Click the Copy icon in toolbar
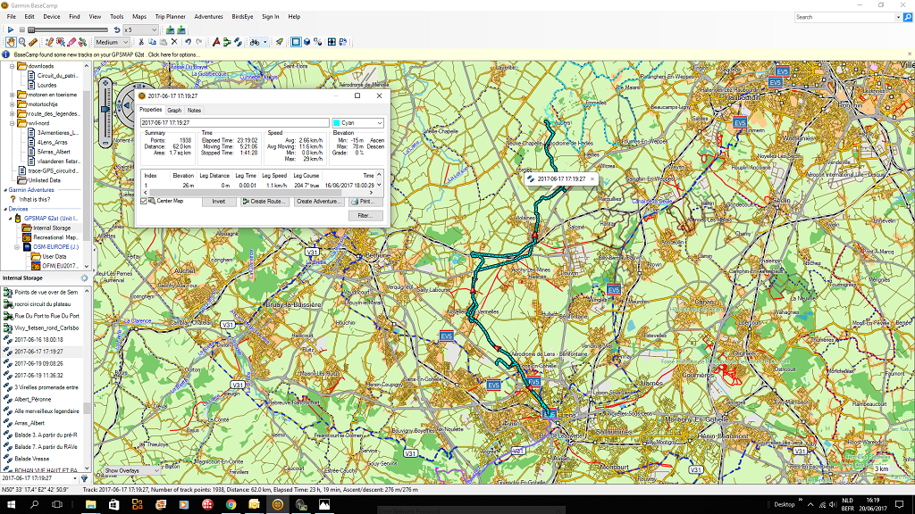 click(x=152, y=42)
